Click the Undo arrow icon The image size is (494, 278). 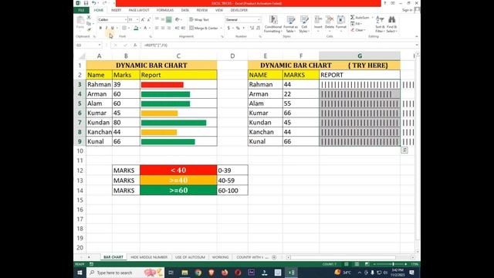click(94, 3)
